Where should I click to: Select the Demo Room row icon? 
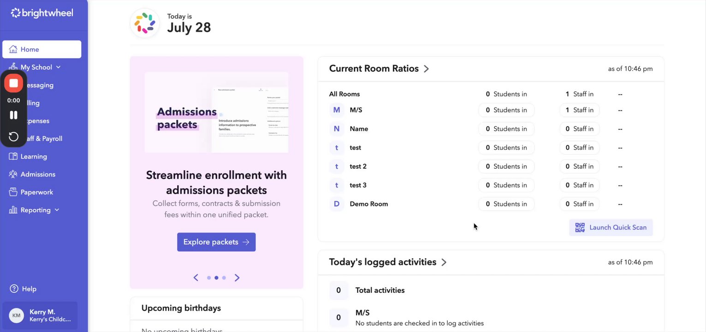[337, 204]
